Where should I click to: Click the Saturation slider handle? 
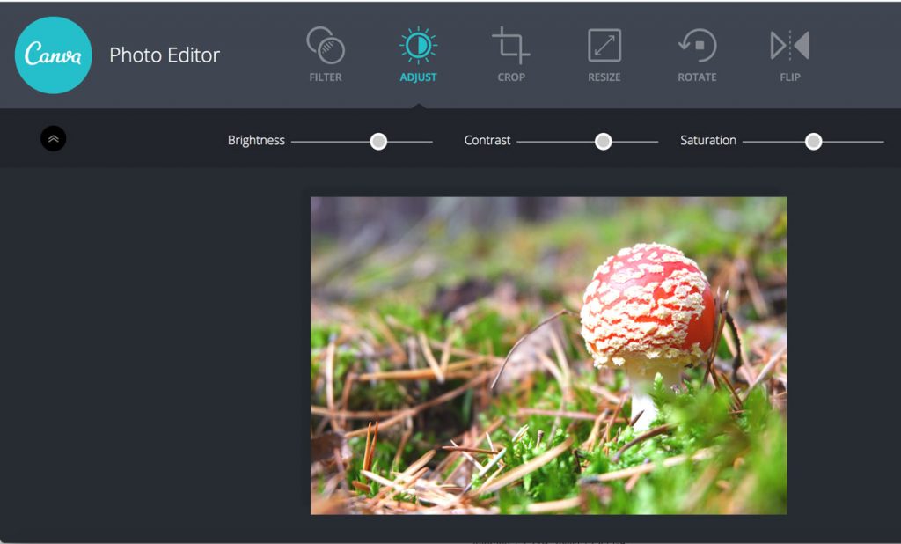tap(814, 141)
